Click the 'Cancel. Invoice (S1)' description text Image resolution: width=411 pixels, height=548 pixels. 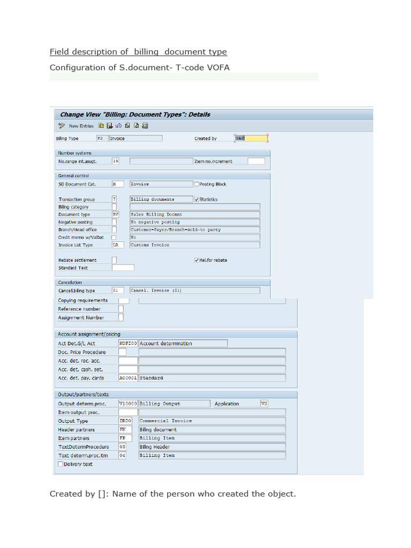[x=156, y=291]
